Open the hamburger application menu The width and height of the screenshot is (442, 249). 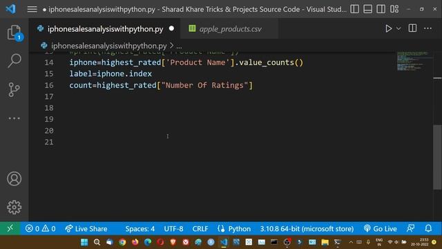coord(32,9)
